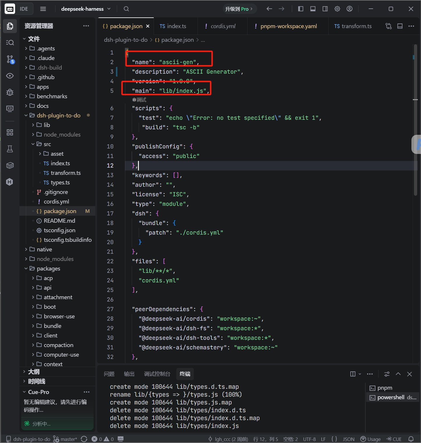Open the Explorer files icon in activity bar
This screenshot has width=421, height=443.
tap(10, 26)
